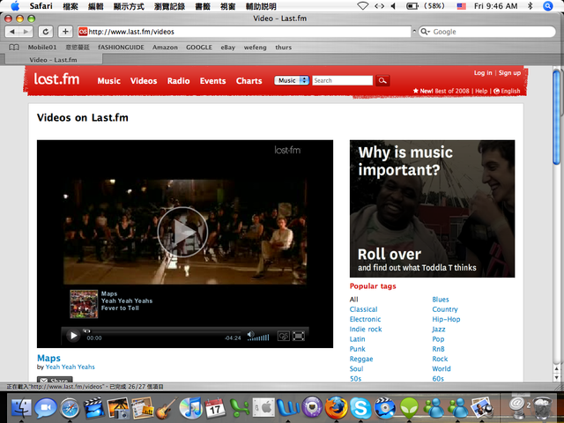Open the 編輯 menu
This screenshot has height=423, width=564.
pyautogui.click(x=96, y=6)
